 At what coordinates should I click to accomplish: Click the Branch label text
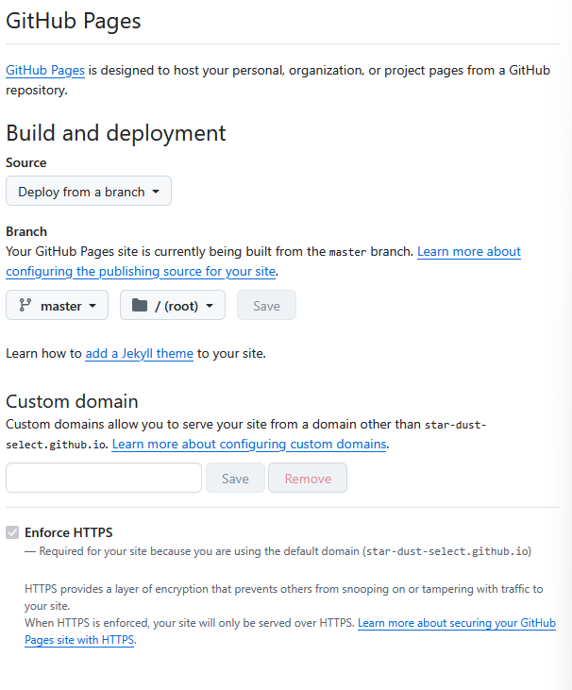[x=26, y=231]
